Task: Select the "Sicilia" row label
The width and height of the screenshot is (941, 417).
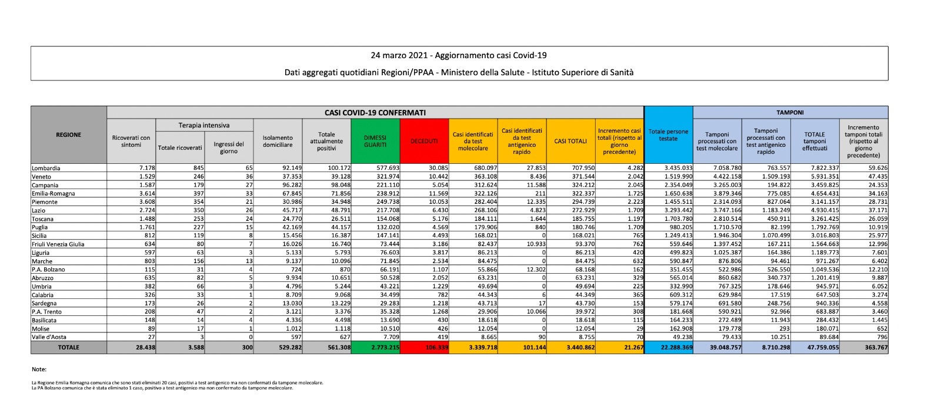Action: coord(40,236)
